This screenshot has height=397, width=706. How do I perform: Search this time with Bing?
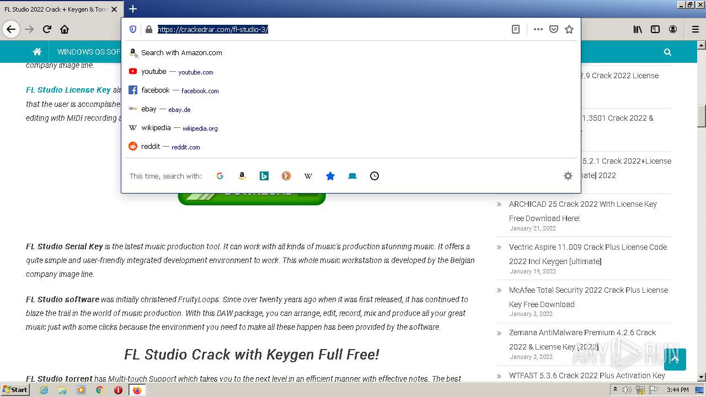(264, 176)
